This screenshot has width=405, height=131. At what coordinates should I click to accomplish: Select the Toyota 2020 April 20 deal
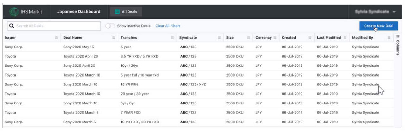pos(81,57)
